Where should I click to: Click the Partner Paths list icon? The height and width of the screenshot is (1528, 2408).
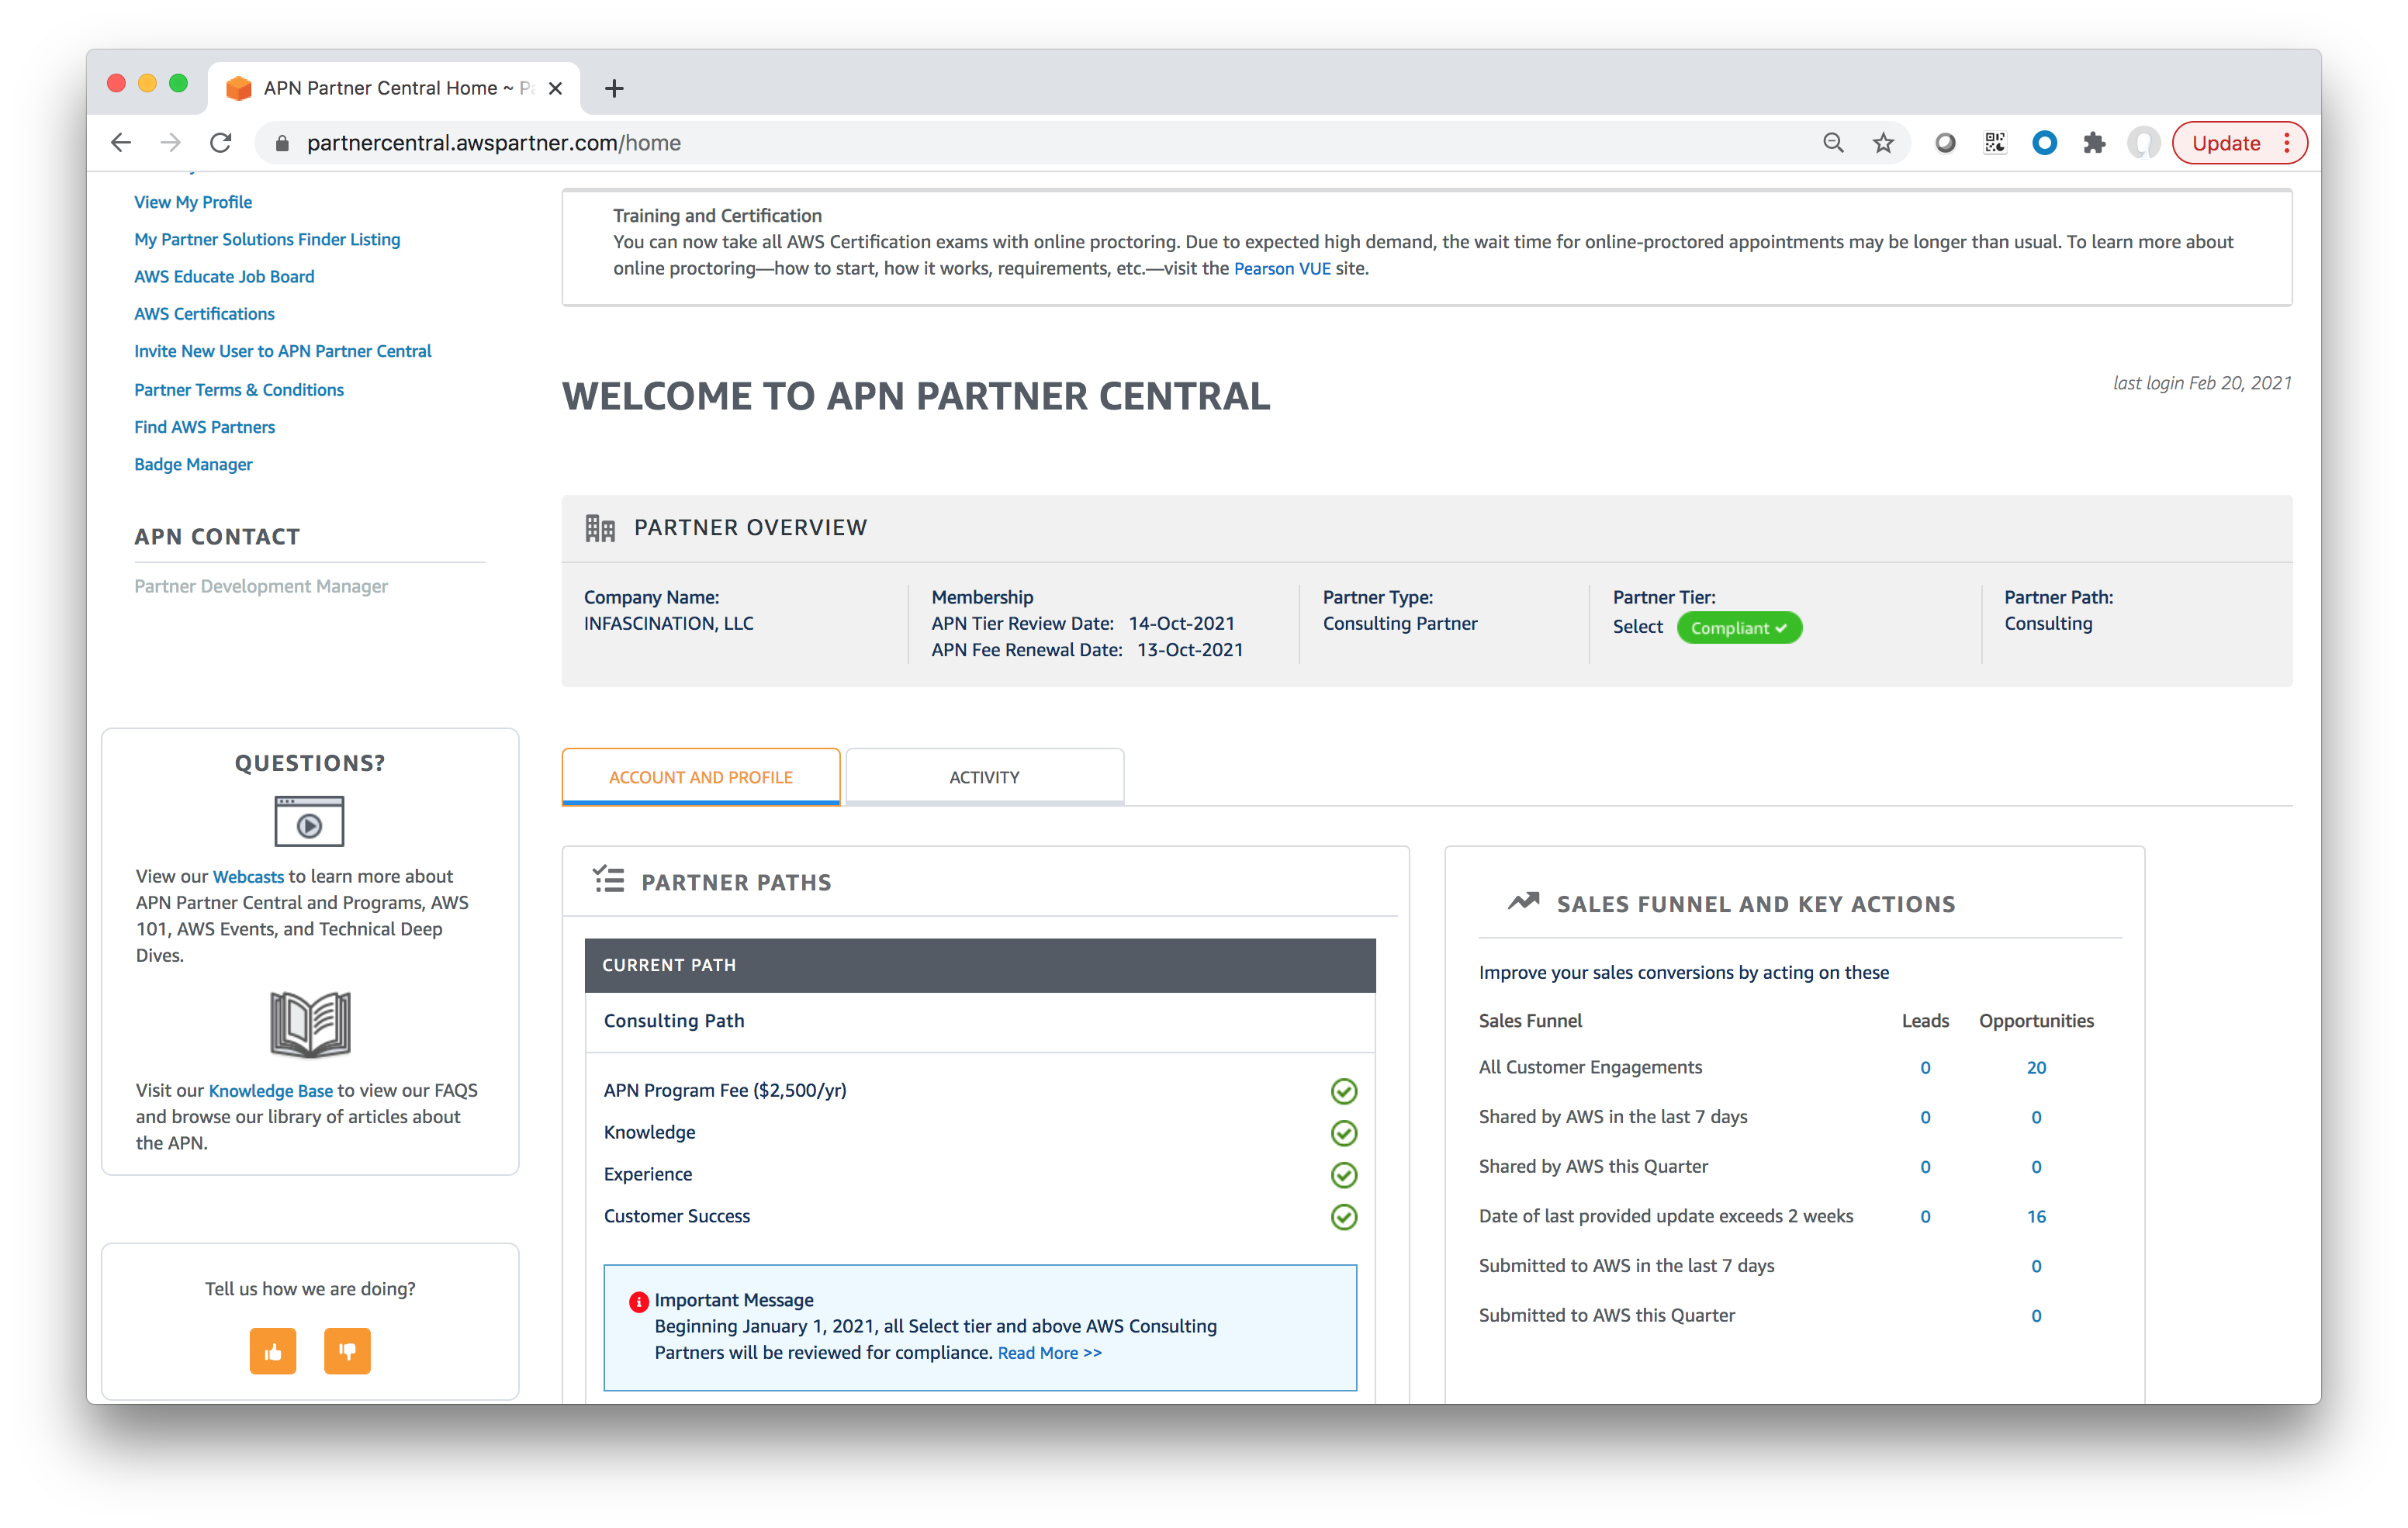click(x=608, y=880)
